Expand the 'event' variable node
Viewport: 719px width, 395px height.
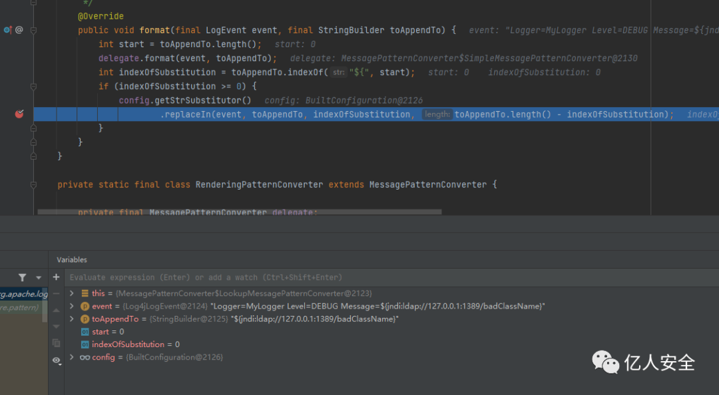(72, 306)
